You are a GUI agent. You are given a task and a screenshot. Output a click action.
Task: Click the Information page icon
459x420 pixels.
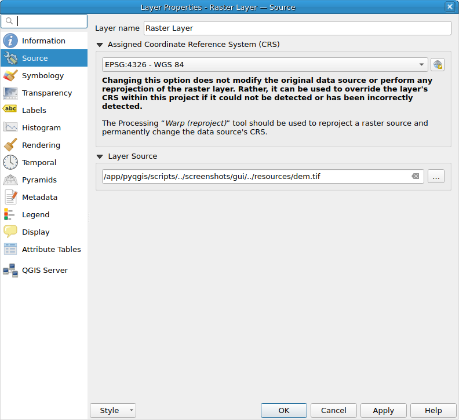(x=10, y=41)
